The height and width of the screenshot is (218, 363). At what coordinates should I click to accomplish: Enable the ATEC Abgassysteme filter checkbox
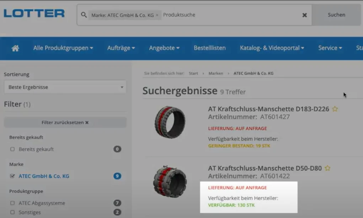point(12,203)
